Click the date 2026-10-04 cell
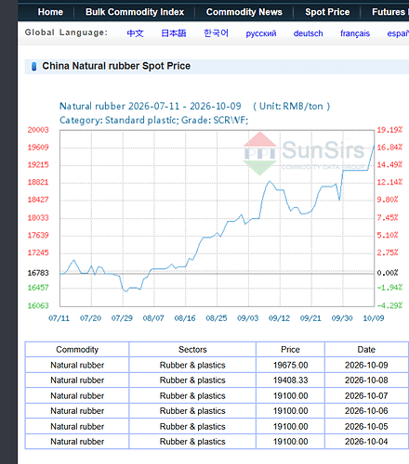This screenshot has height=464, width=409. tap(366, 442)
